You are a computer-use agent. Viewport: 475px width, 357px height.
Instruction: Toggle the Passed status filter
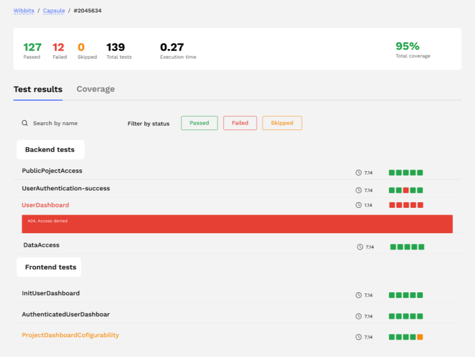pyautogui.click(x=199, y=123)
